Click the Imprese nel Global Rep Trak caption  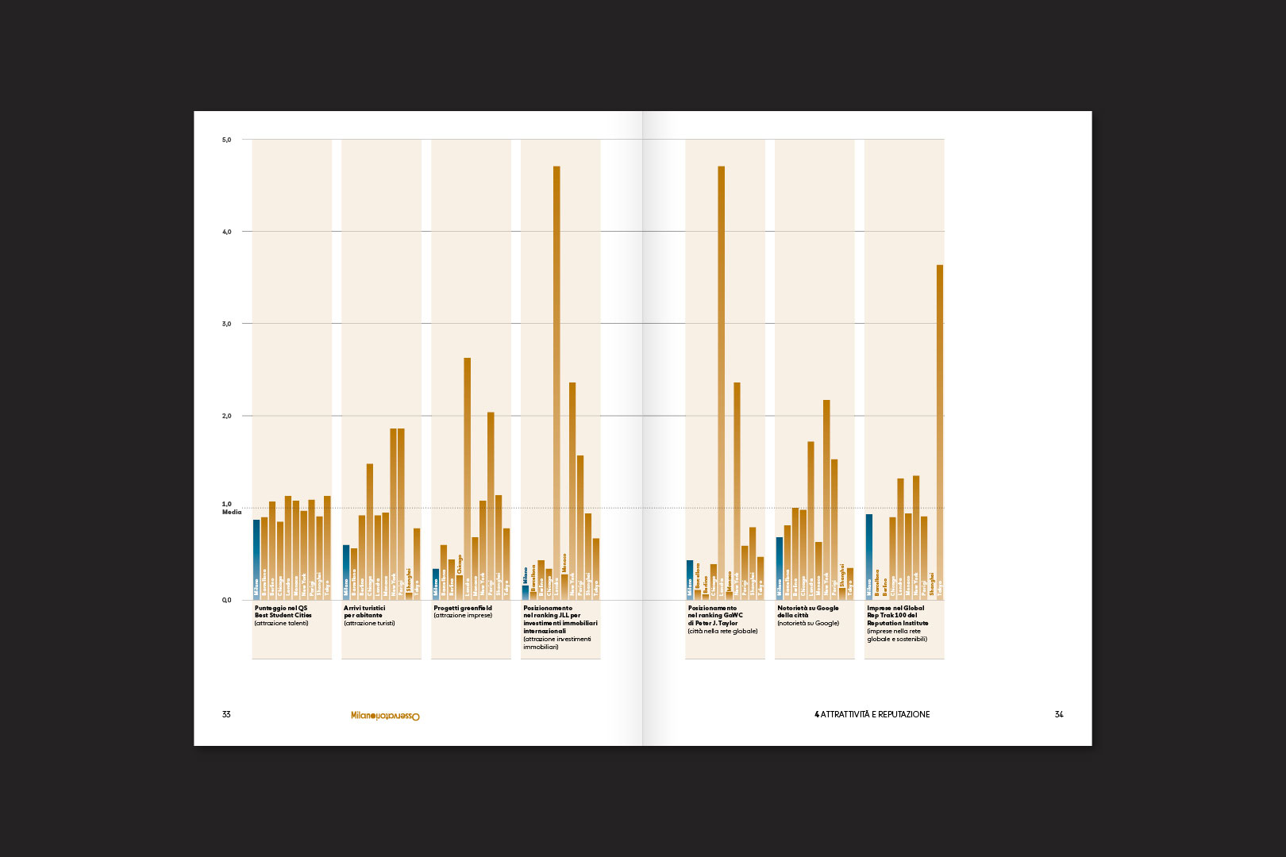pos(897,624)
